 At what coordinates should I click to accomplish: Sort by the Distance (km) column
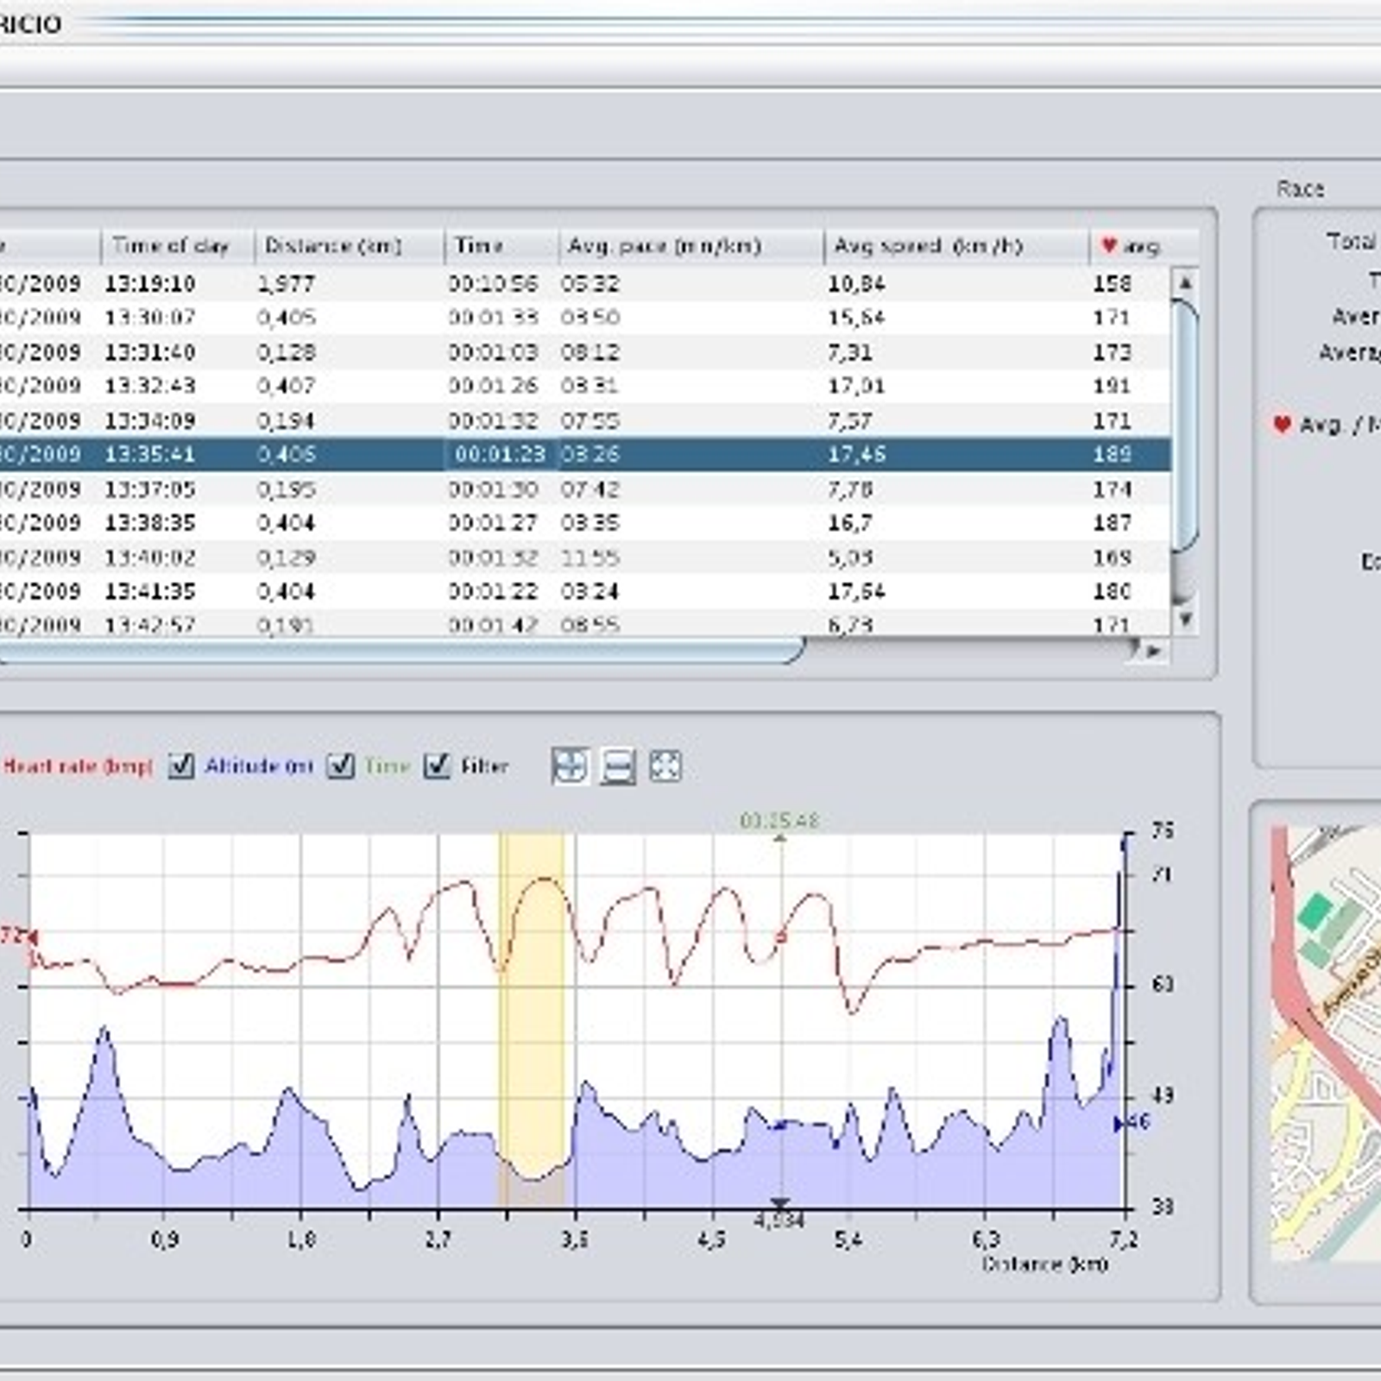(350, 247)
